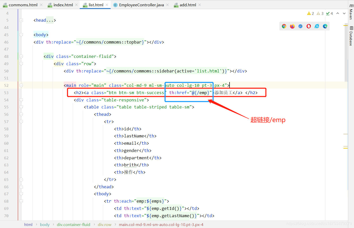
Task: Collapse the main element fold on line 52
Action: coord(21,85)
